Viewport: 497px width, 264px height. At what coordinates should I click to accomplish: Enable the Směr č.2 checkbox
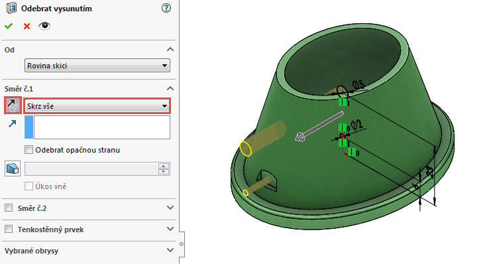tap(9, 208)
